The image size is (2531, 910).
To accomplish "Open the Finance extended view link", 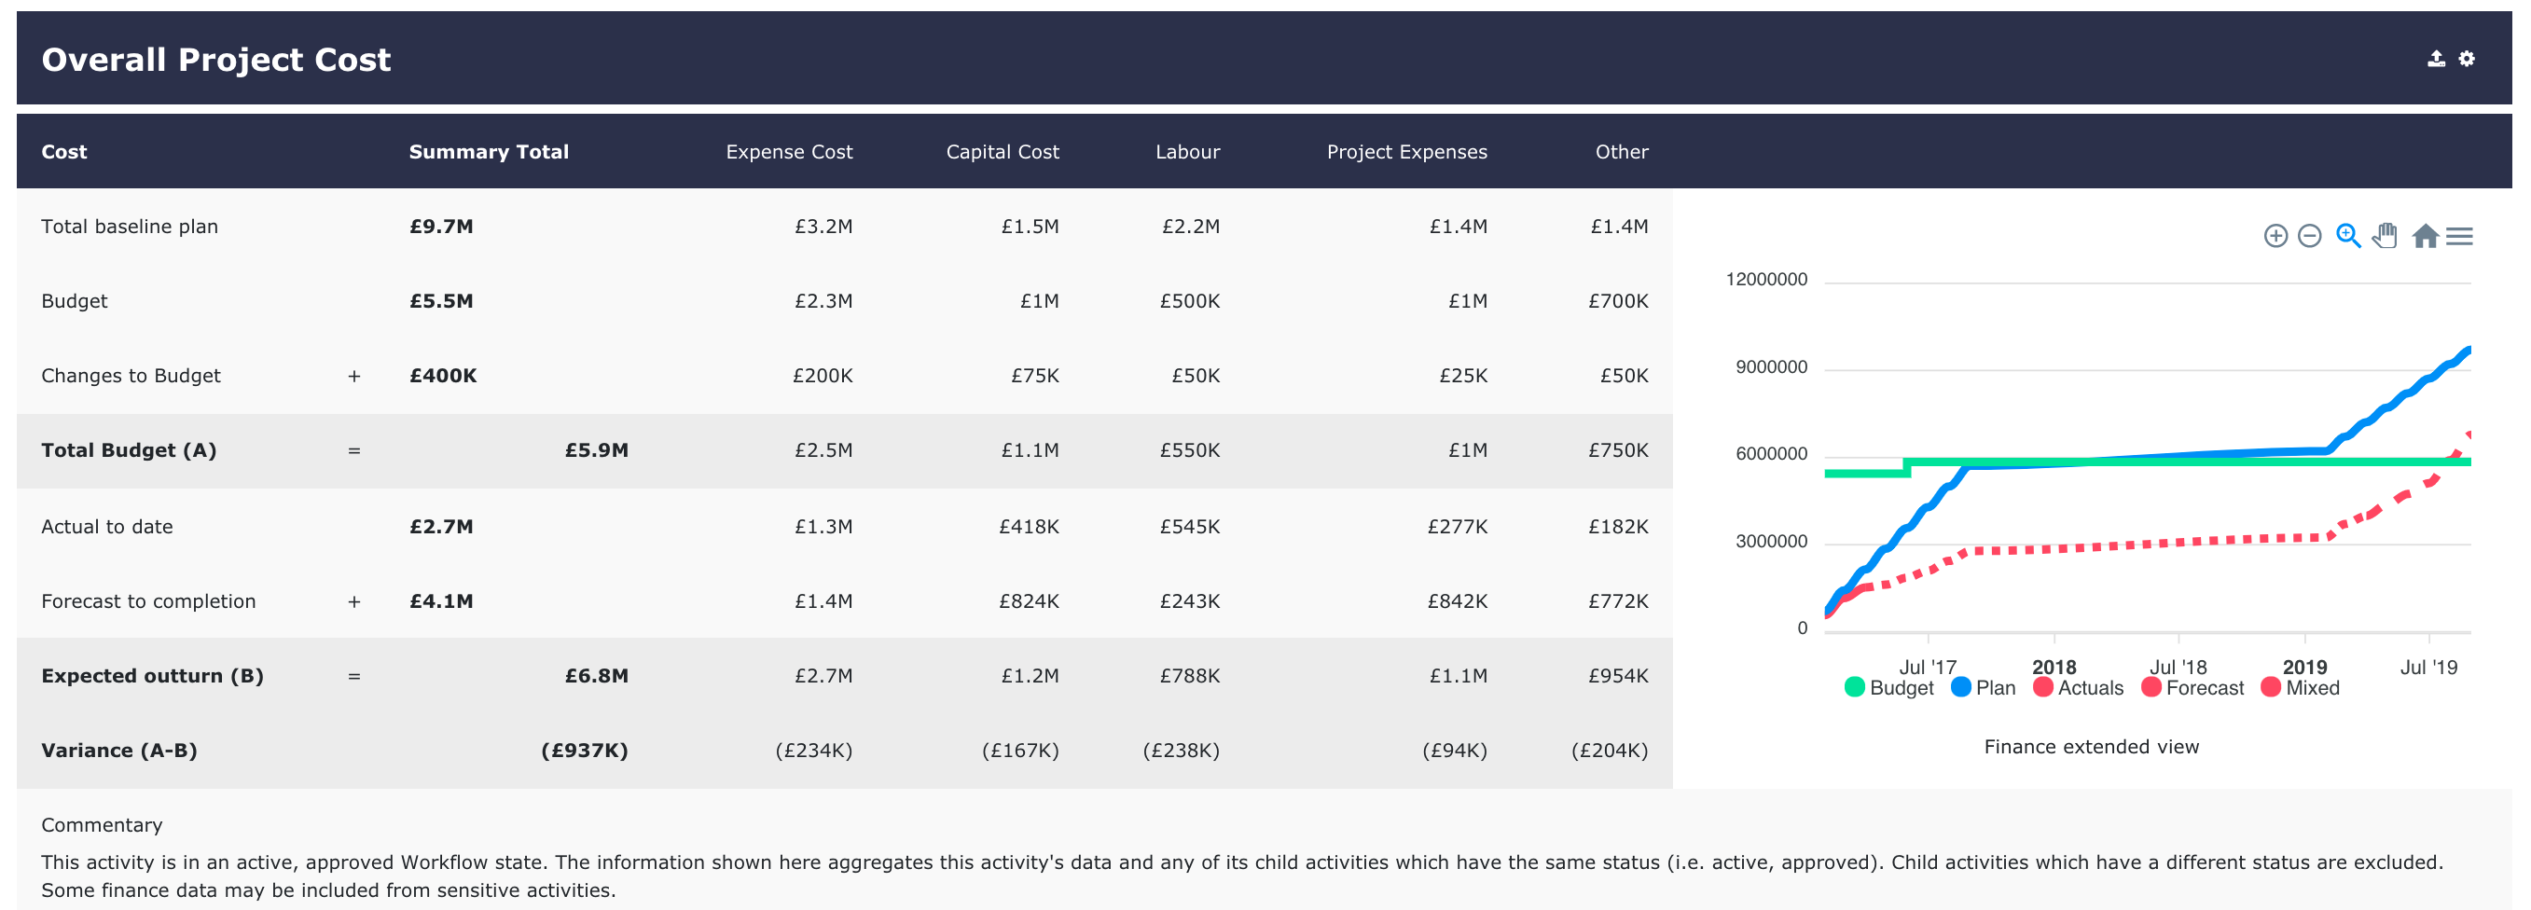I will point(2091,747).
